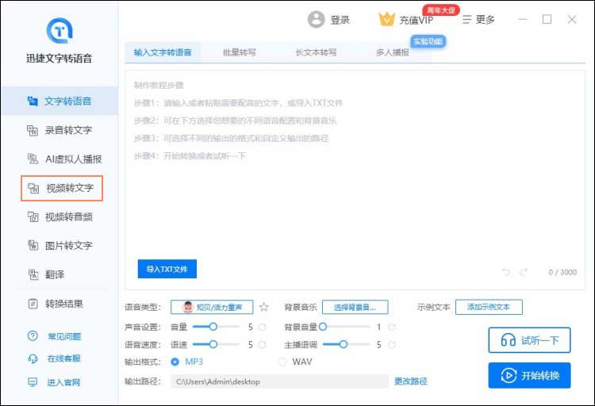Click the reset circle next to 音量 value

click(x=262, y=327)
